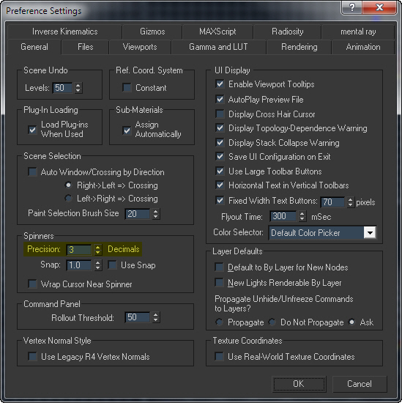Toggle Save UI Configuration on Exit
Image resolution: width=402 pixels, height=403 pixels.
coord(220,157)
